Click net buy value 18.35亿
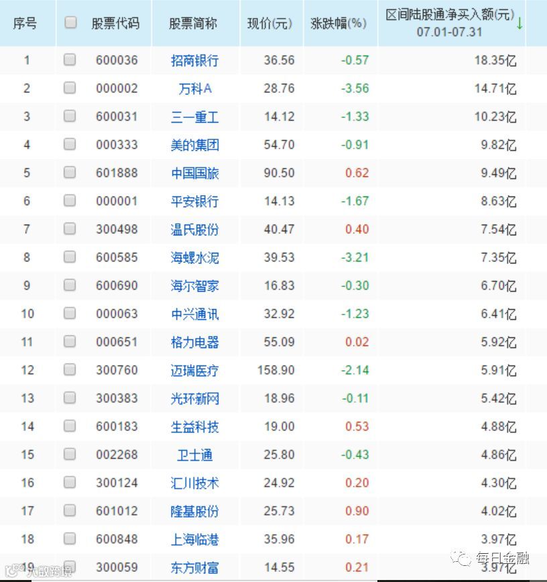Viewport: 547px width, 582px height. point(495,60)
